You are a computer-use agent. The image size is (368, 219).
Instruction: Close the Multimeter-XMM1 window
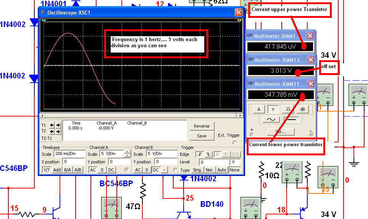coord(310,35)
